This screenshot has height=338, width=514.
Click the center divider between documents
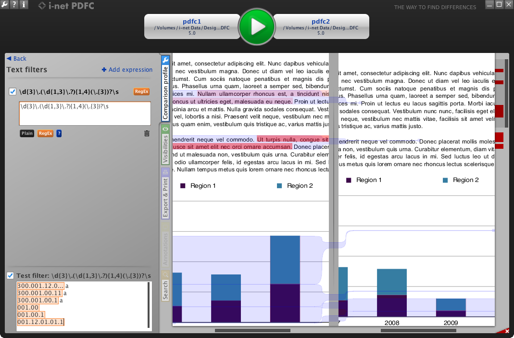(x=333, y=189)
